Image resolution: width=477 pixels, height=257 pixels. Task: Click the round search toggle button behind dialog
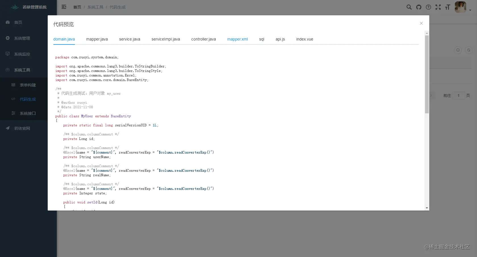[x=458, y=50]
